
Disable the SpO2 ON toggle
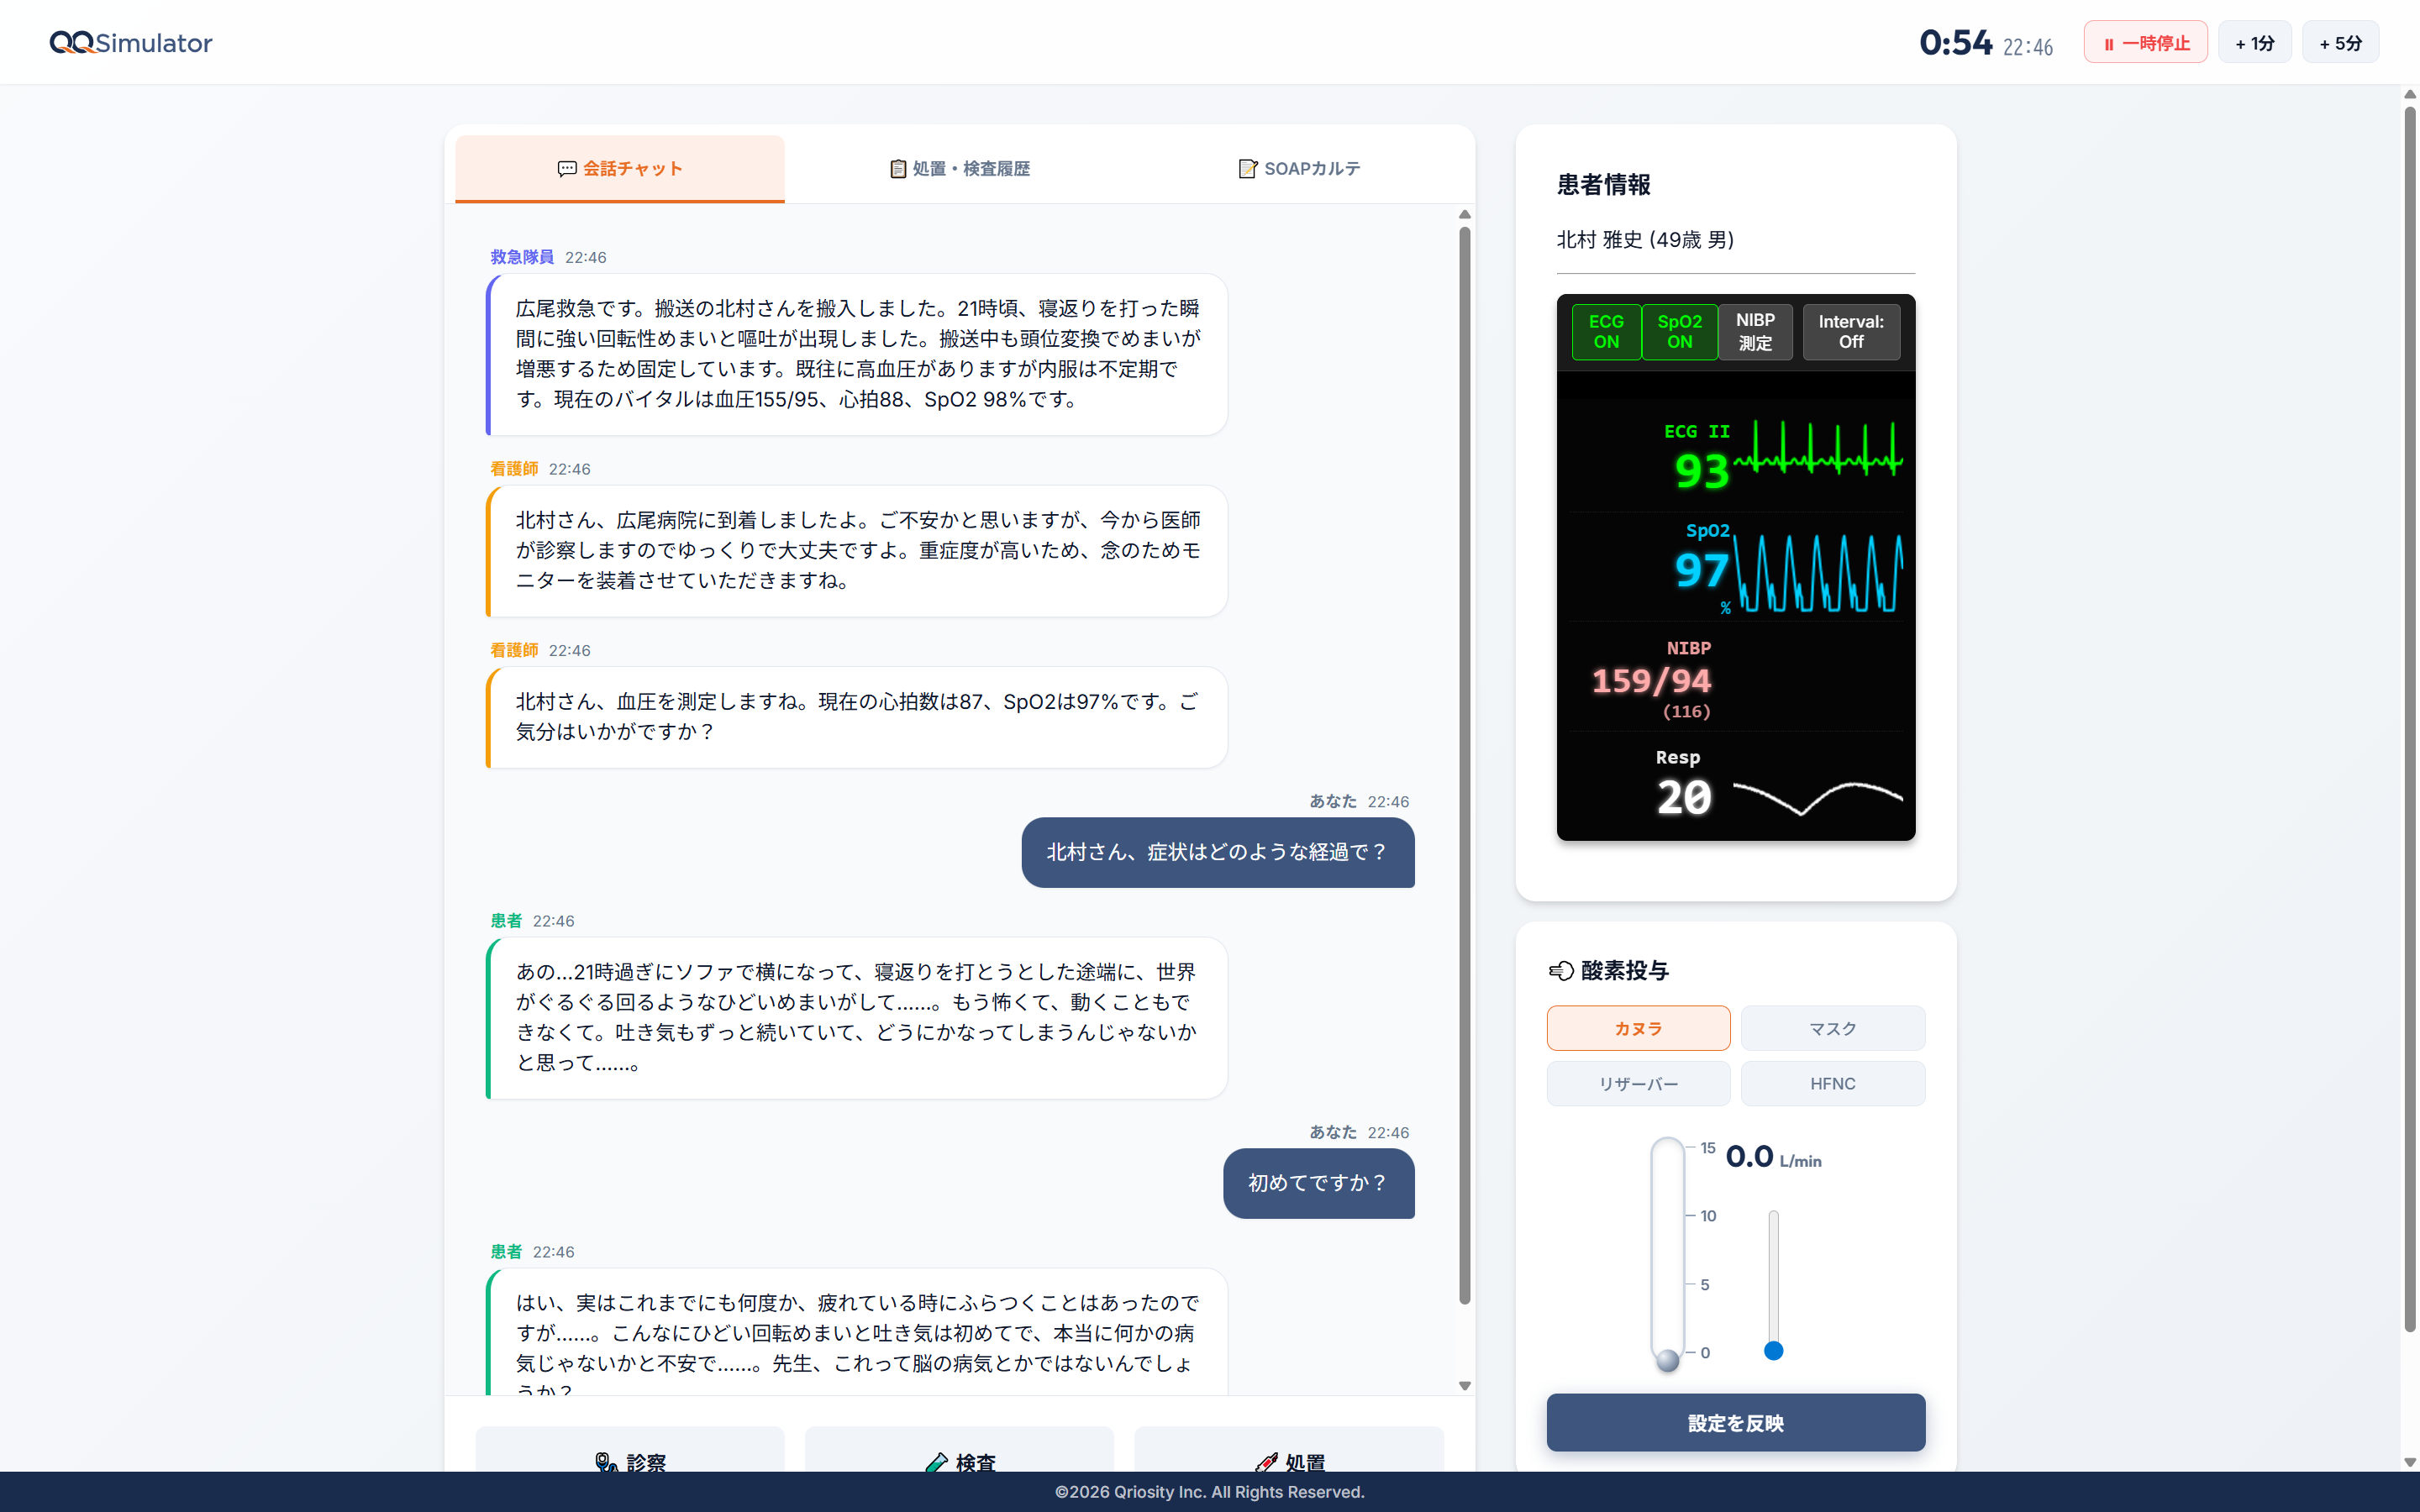[1680, 331]
